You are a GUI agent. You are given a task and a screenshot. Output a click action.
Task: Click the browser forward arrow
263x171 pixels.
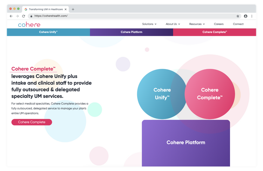click(x=17, y=16)
